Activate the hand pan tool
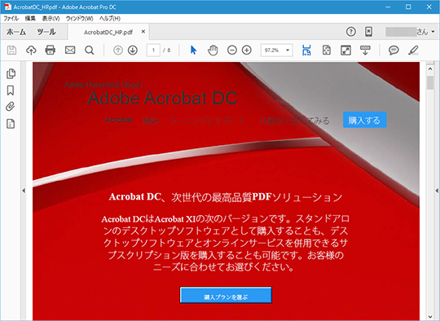This screenshot has height=321, width=440. click(213, 51)
